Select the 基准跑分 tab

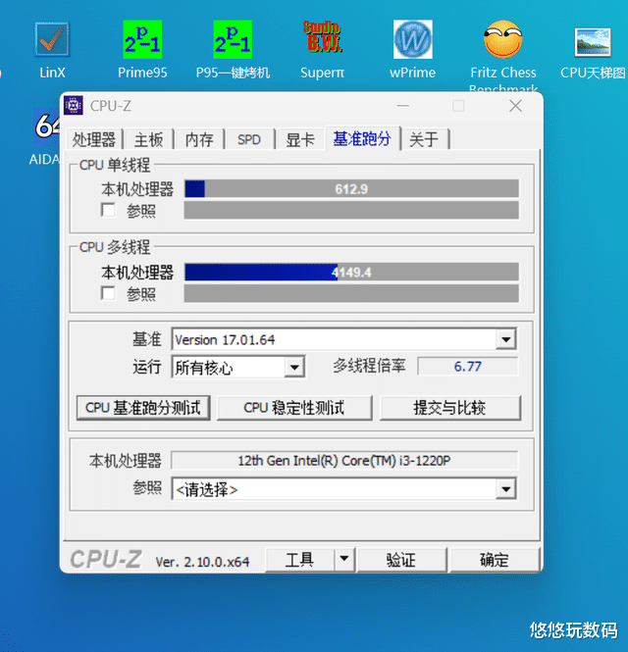[x=362, y=138]
